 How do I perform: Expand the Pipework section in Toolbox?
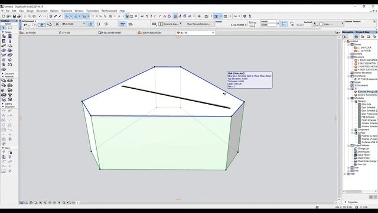pyautogui.click(x=3, y=76)
